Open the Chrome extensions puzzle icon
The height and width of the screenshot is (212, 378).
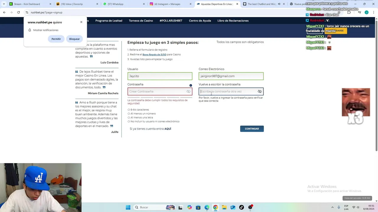pos(349,12)
